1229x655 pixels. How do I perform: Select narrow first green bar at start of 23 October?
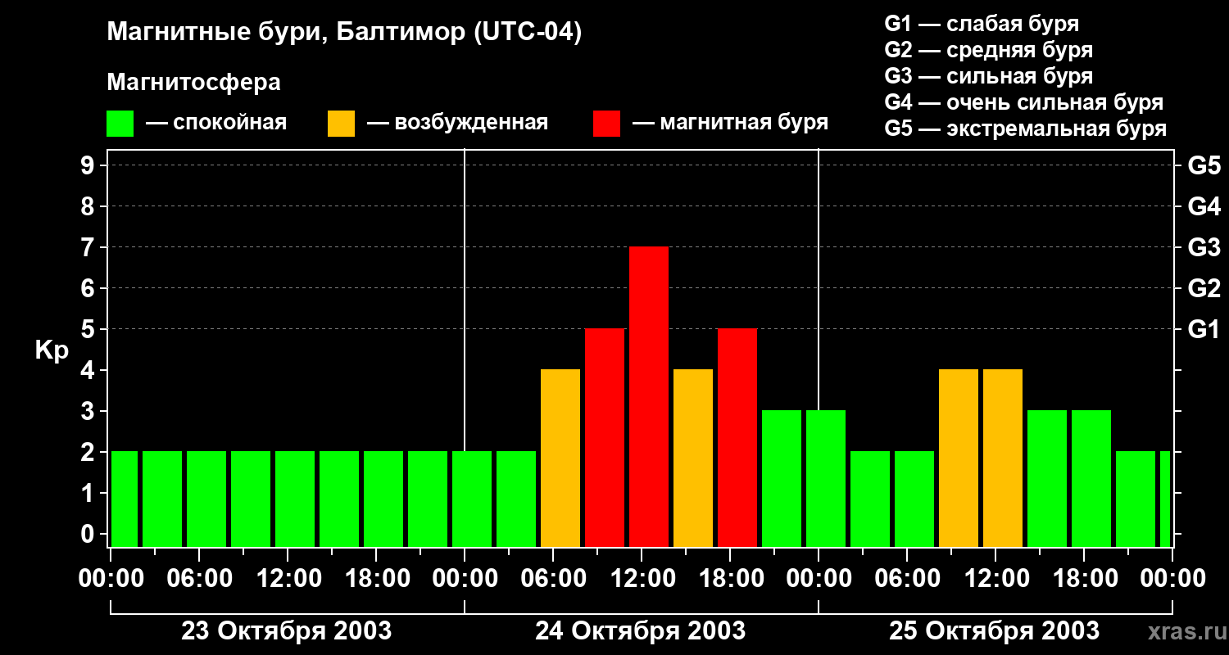[x=125, y=499]
